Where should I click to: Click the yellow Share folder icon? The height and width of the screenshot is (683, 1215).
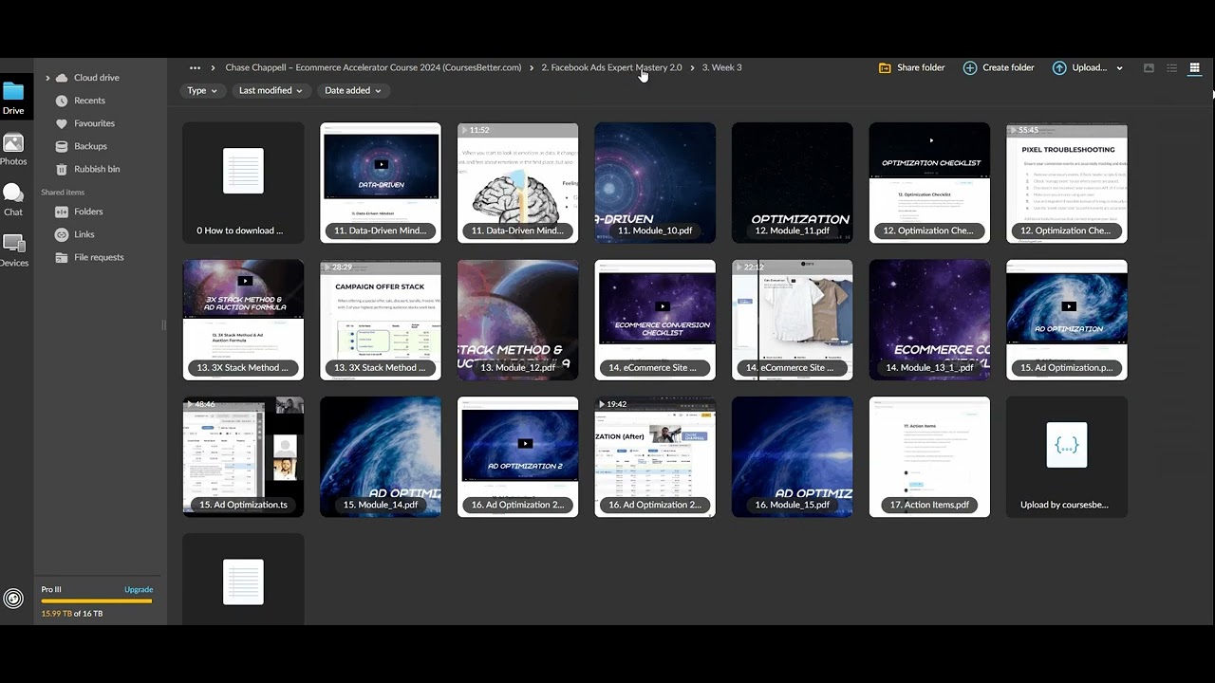[x=885, y=68]
